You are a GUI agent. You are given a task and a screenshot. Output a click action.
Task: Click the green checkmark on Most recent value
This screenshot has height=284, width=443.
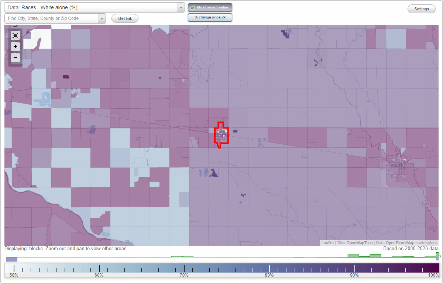tap(193, 7)
